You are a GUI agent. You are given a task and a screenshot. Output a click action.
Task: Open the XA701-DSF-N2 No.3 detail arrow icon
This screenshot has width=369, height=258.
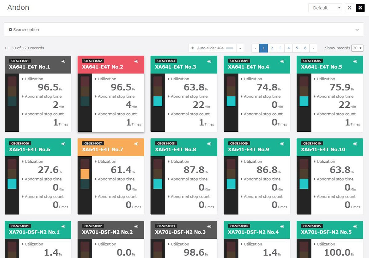tap(209, 226)
